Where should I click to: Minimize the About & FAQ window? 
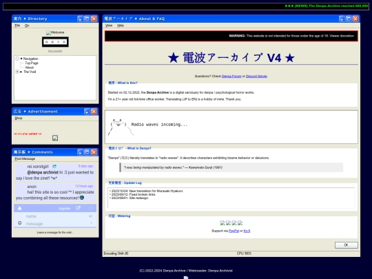pos(342,19)
